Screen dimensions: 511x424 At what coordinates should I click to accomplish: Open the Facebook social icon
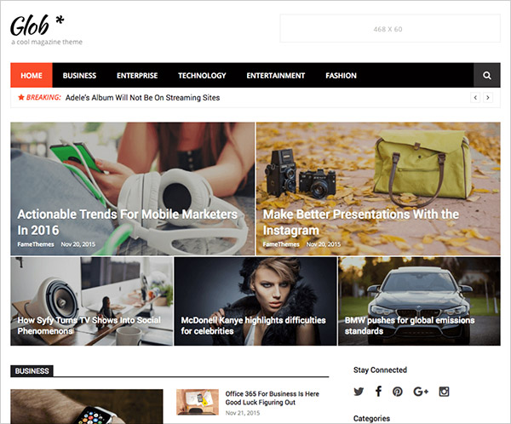[x=378, y=391]
